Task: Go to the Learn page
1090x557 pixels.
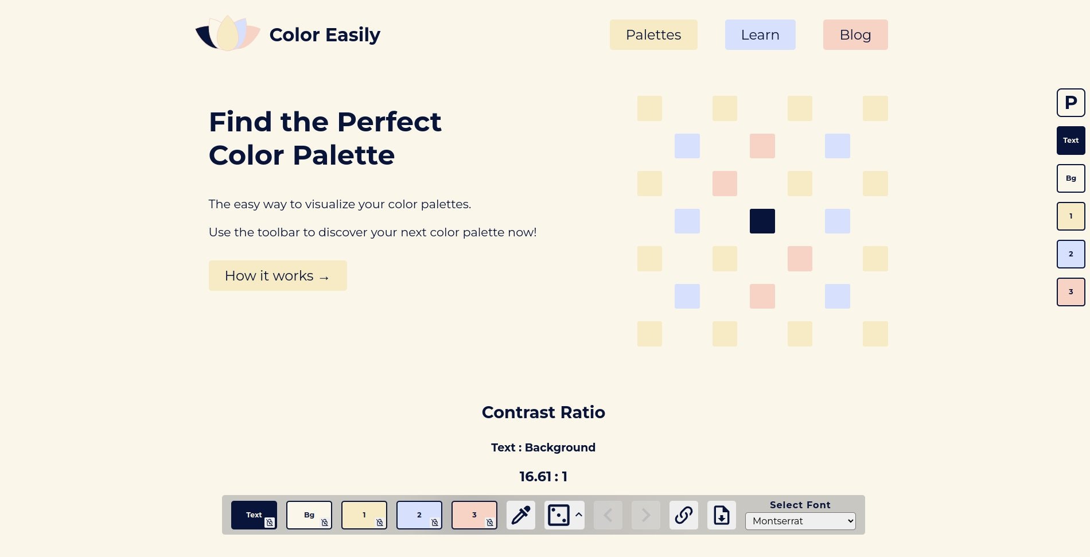Action: click(x=760, y=35)
